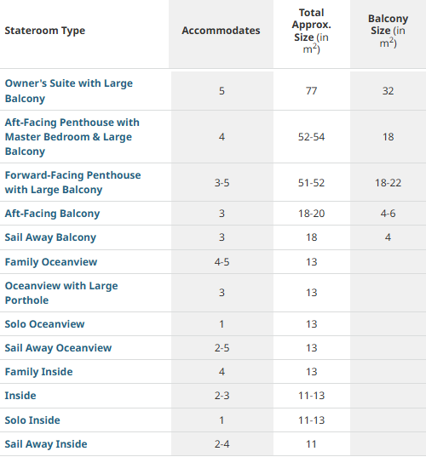
Task: Click the 18-22 balcony size cell
Action: tap(388, 183)
